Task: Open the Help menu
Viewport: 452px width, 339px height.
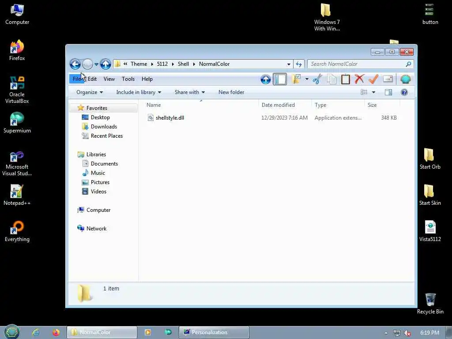Action: coord(147,79)
